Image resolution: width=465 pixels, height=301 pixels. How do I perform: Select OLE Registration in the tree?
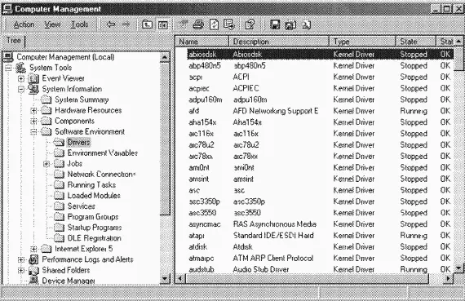pyautogui.click(x=94, y=238)
